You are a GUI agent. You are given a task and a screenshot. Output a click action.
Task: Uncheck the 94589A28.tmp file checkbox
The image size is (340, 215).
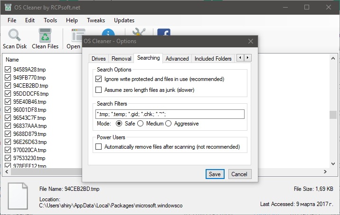tap(8, 70)
